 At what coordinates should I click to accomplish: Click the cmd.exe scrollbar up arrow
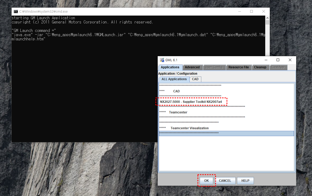[267, 18]
